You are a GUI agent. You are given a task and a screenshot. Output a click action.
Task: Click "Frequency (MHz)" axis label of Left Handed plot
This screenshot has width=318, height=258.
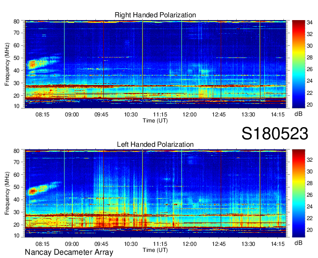[x=7, y=193]
